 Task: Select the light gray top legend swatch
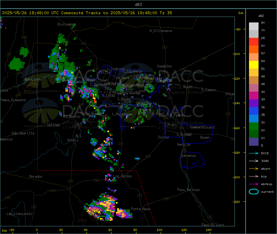tap(254, 26)
